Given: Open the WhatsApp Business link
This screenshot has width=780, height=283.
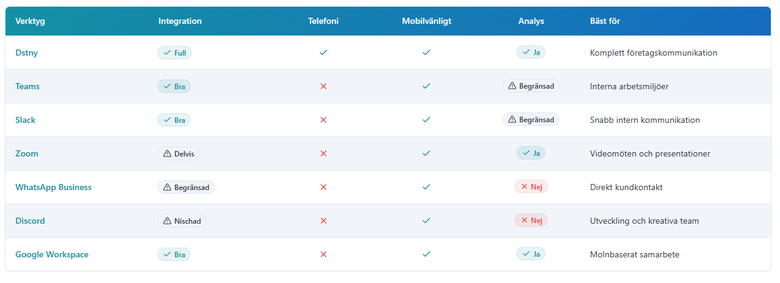Looking at the screenshot, I should coord(53,187).
